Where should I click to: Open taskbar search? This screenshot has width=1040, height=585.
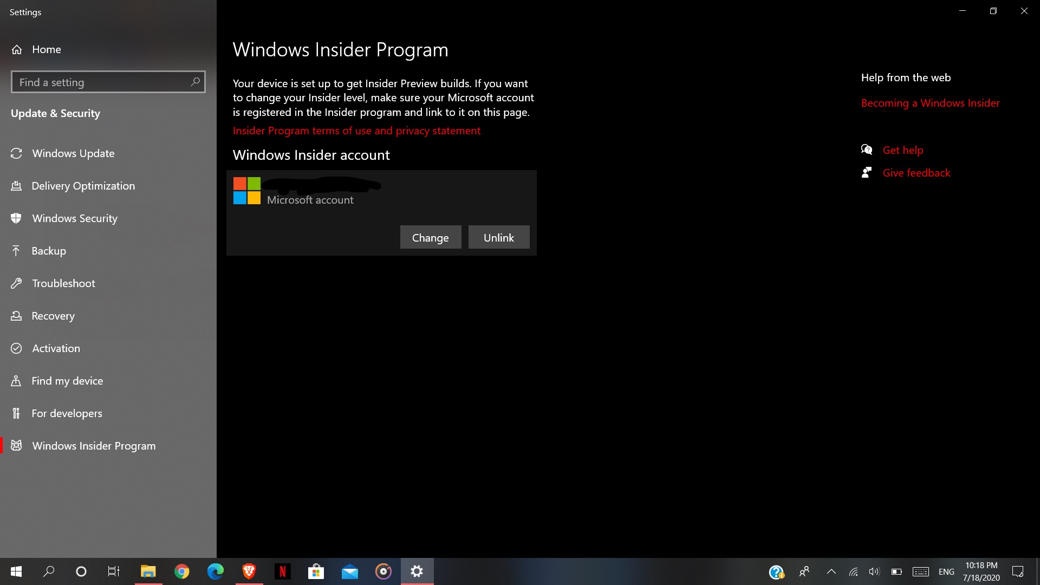49,571
